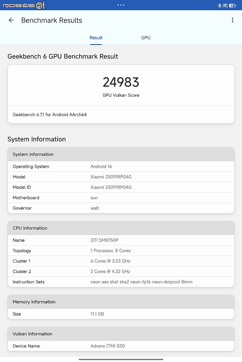Select the Instruction Sets value text
This screenshot has width=242, height=362.
141,282
